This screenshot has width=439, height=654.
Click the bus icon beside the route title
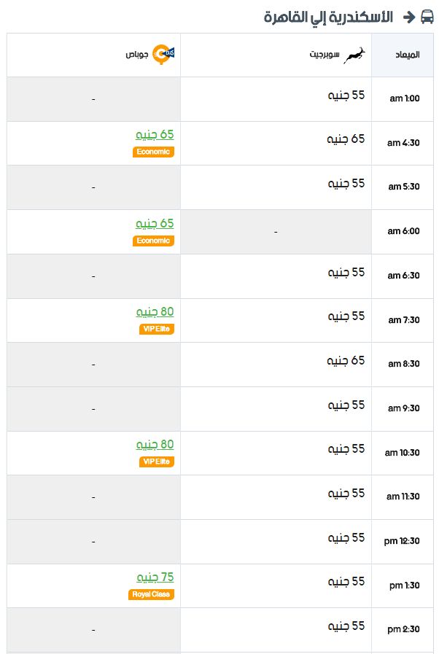(x=427, y=17)
